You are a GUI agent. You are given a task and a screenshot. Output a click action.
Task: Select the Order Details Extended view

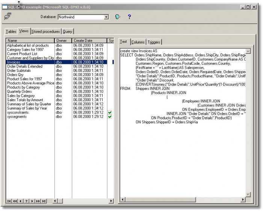[x=25, y=66]
